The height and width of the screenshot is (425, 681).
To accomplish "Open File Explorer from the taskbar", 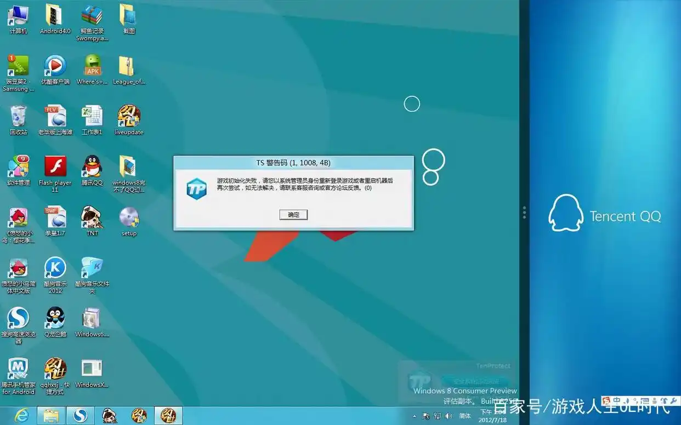I will (x=51, y=416).
